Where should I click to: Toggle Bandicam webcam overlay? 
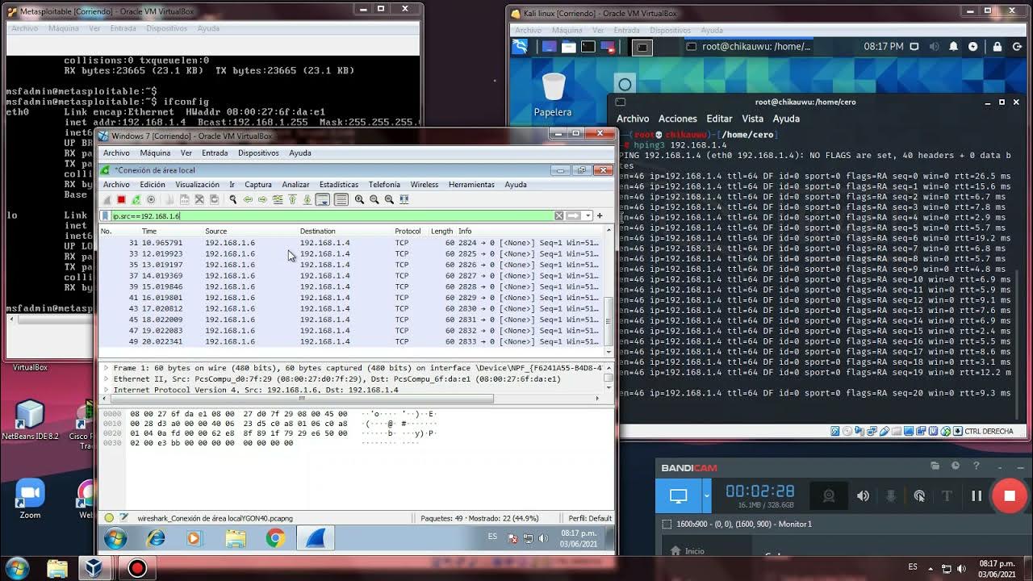tap(828, 496)
